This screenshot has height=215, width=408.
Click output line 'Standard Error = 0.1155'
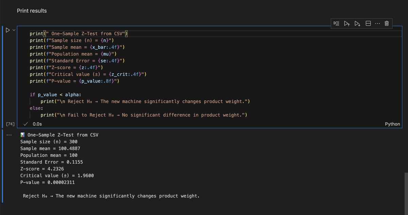[x=52, y=162]
